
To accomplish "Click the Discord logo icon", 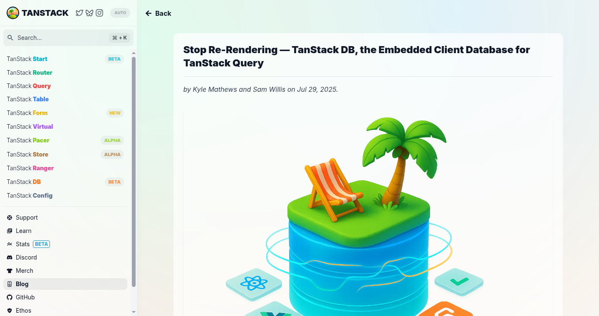I will click(x=10, y=257).
